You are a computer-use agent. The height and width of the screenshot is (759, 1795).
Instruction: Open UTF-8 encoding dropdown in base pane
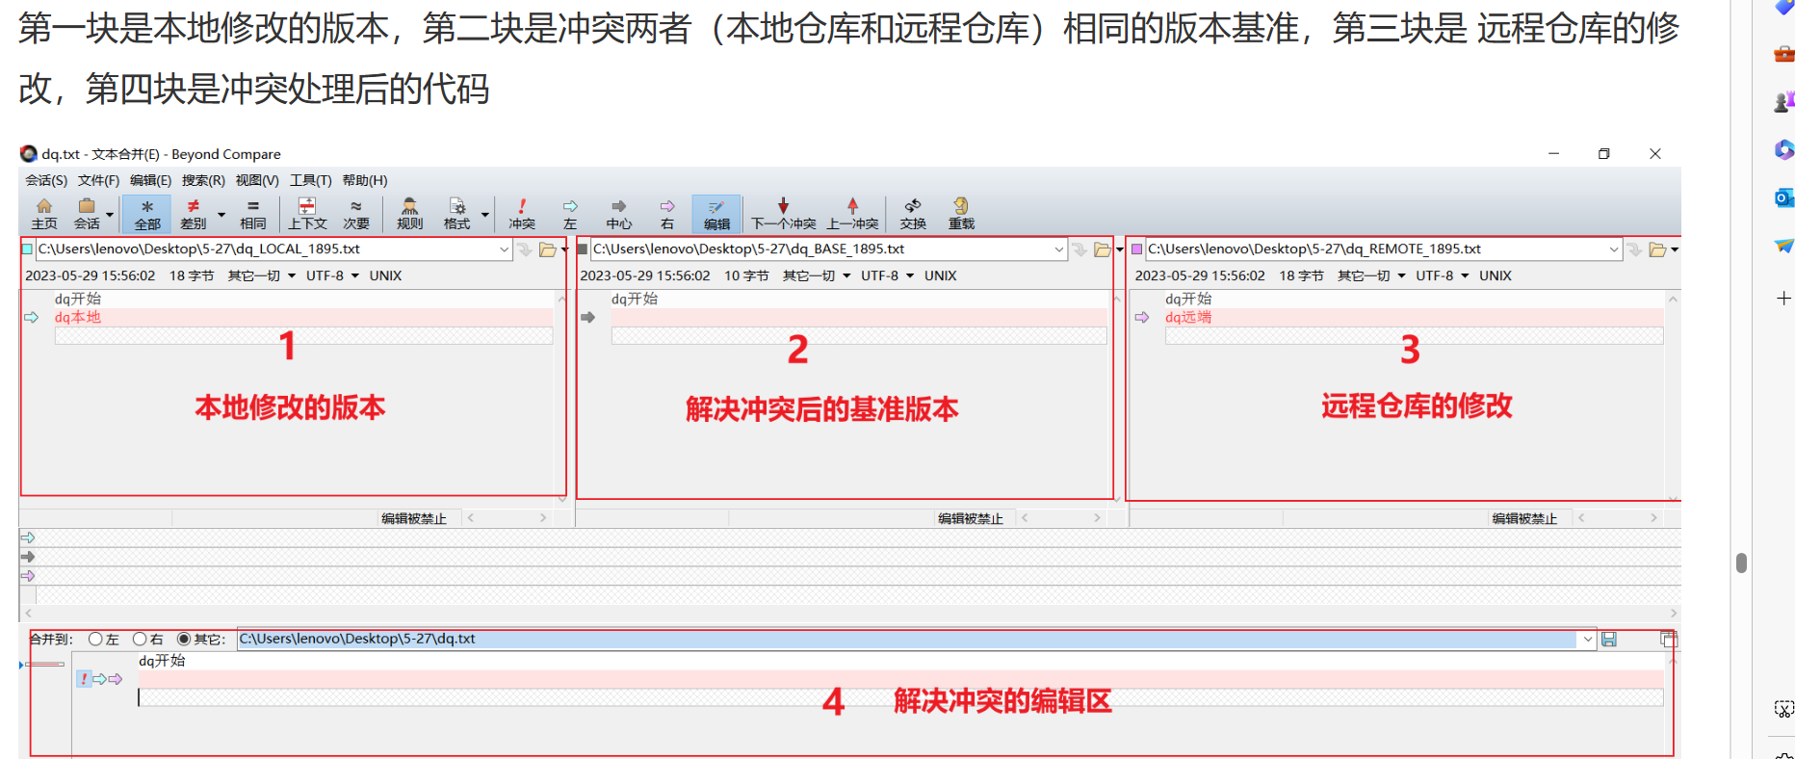click(887, 275)
